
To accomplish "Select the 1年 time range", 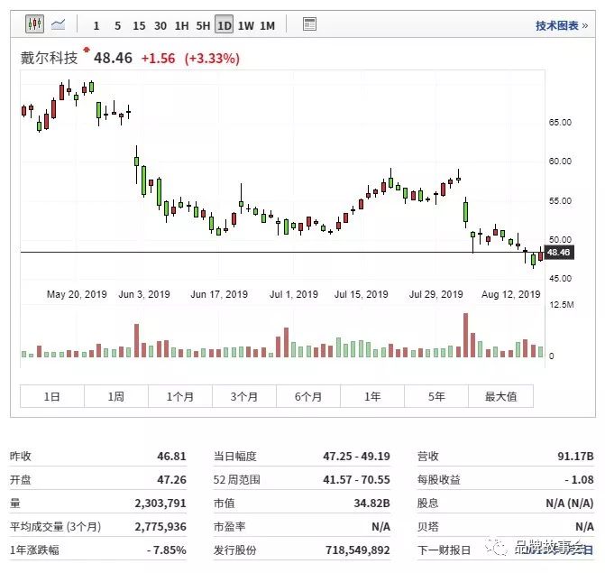I will (371, 396).
